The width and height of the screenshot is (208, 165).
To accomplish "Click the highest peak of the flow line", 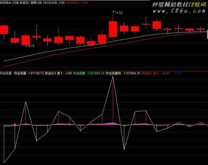I will pos(113,77).
